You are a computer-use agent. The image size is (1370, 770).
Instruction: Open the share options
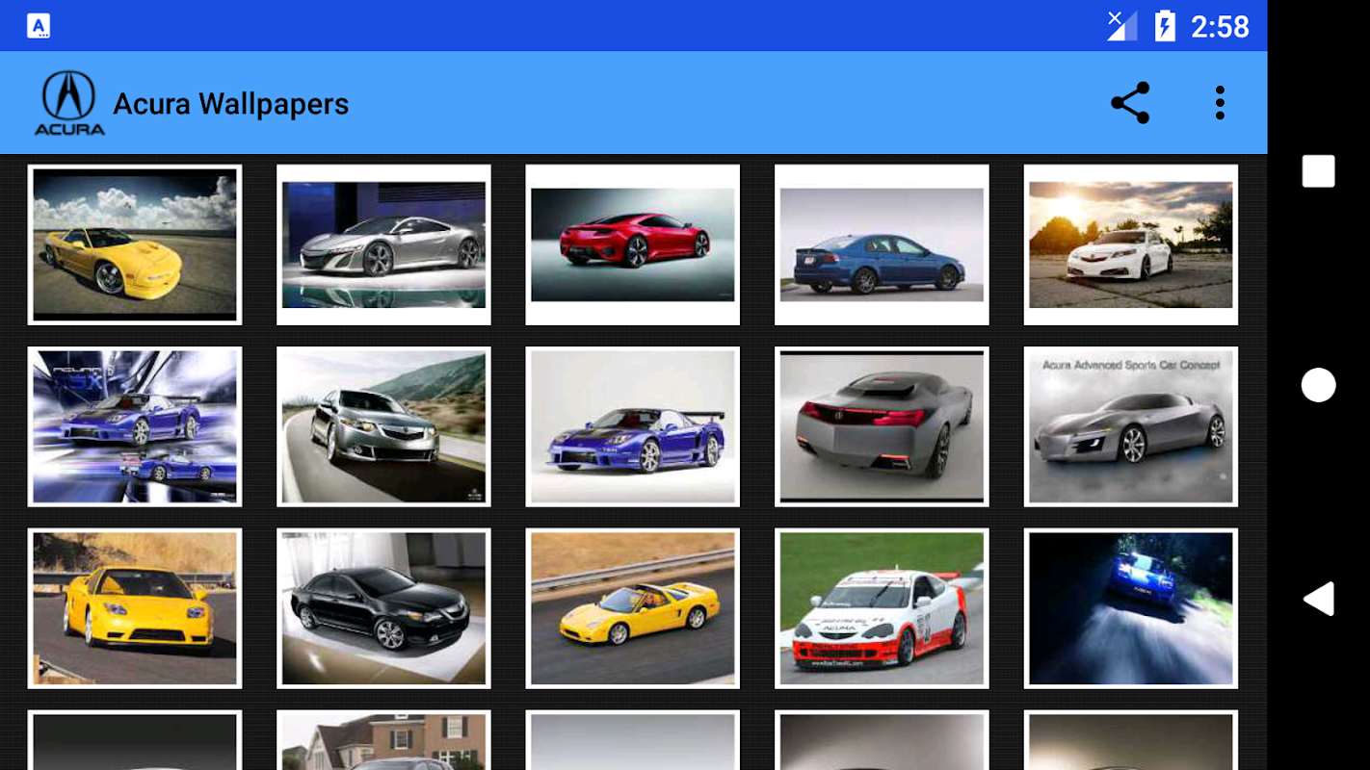pyautogui.click(x=1130, y=103)
